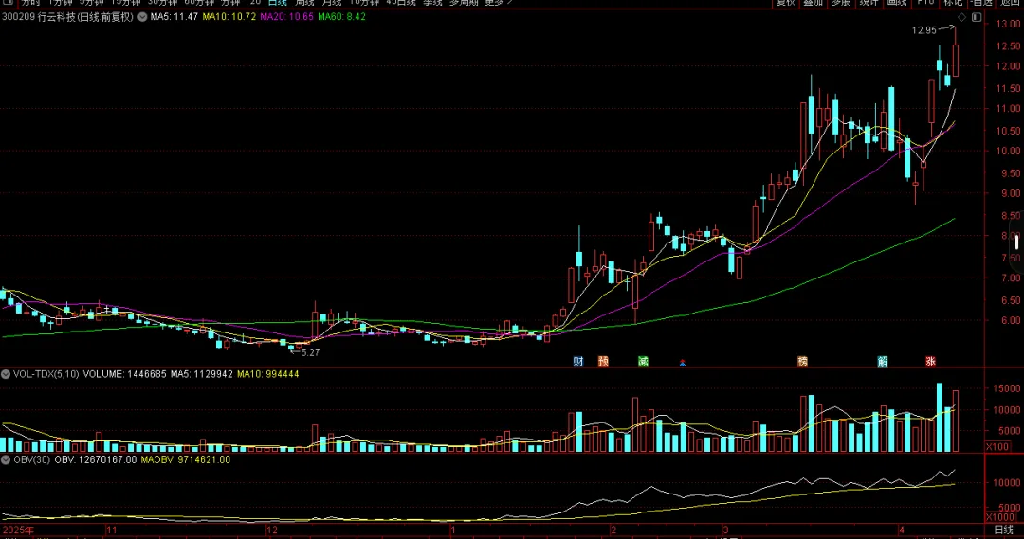The height and width of the screenshot is (539, 1024).
Task: Click the 标记 mark button
Action: pos(953,3)
